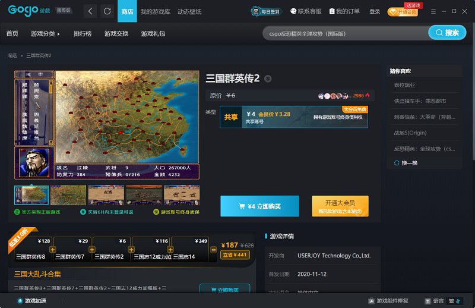
Task: Click the flame popularity icon next to 2986
Action: (x=368, y=95)
